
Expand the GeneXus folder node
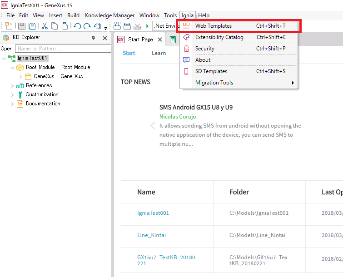tap(20, 77)
